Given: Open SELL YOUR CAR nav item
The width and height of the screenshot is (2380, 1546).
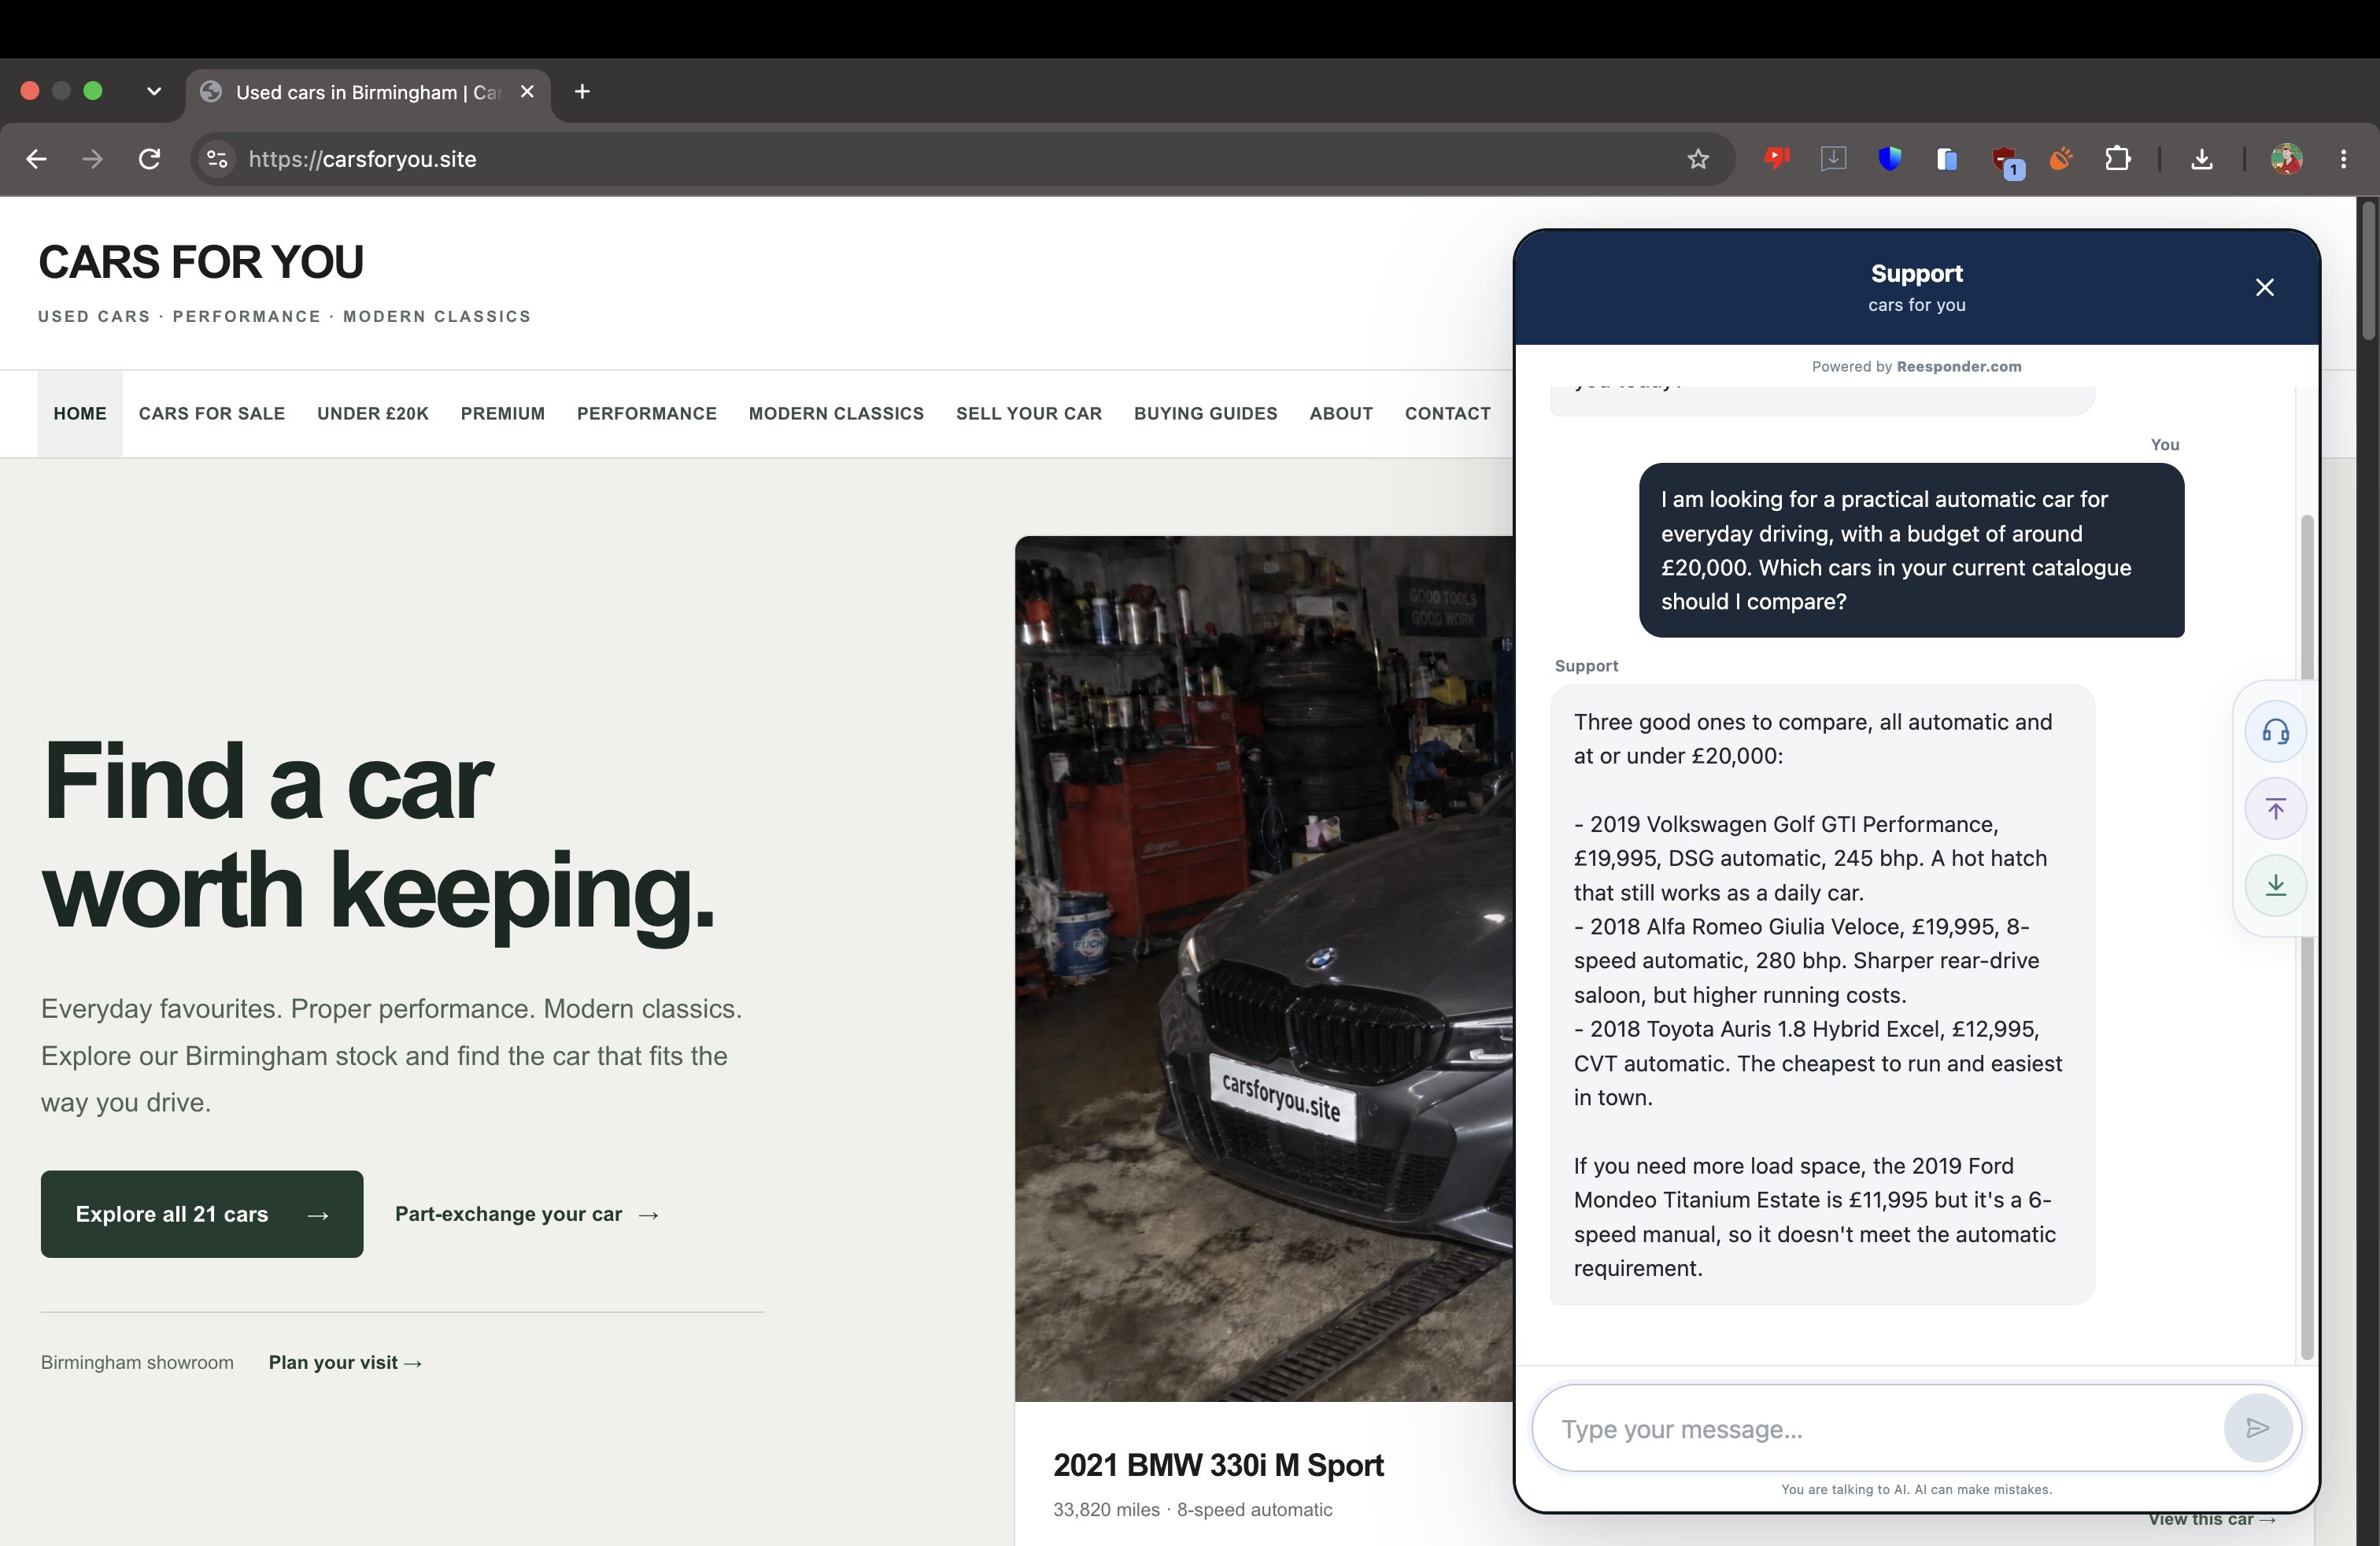Looking at the screenshot, I should coord(1029,413).
